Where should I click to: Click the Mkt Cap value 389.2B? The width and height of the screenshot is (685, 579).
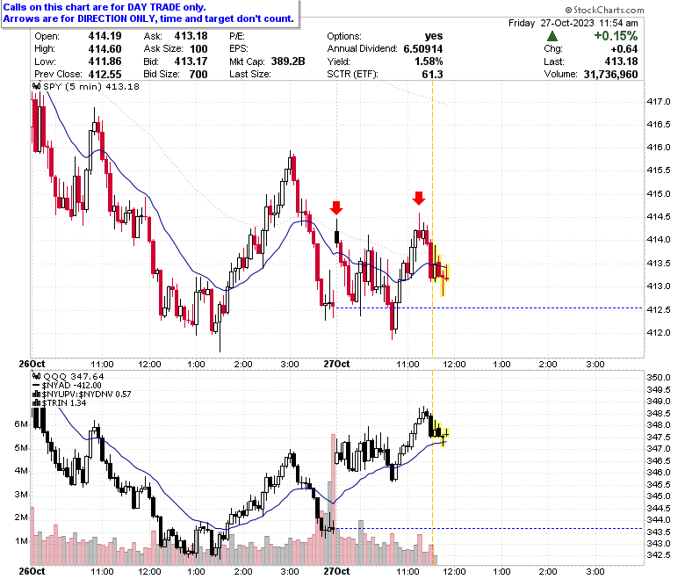[x=288, y=62]
